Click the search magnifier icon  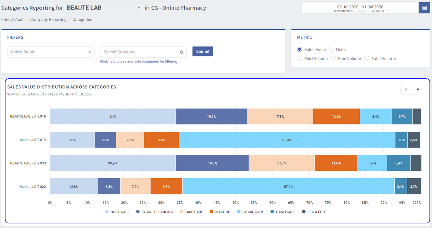(182, 52)
